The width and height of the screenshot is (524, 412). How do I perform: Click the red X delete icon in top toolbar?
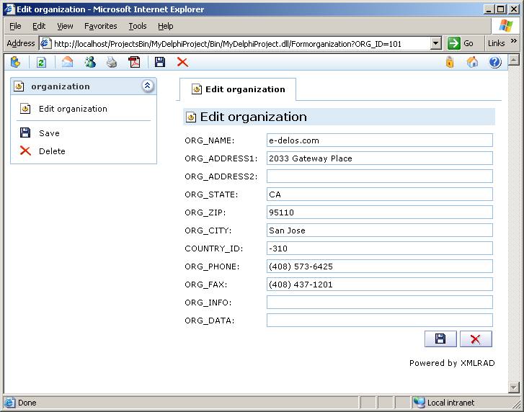182,63
